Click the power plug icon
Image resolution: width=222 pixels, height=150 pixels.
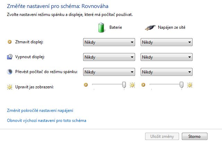[x=150, y=27]
